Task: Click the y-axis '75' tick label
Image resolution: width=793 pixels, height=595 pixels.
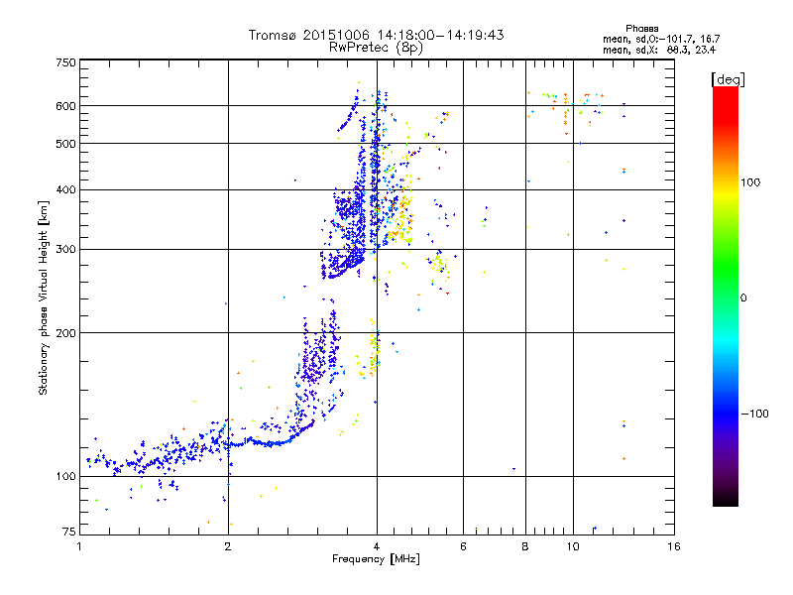Action: pos(69,532)
